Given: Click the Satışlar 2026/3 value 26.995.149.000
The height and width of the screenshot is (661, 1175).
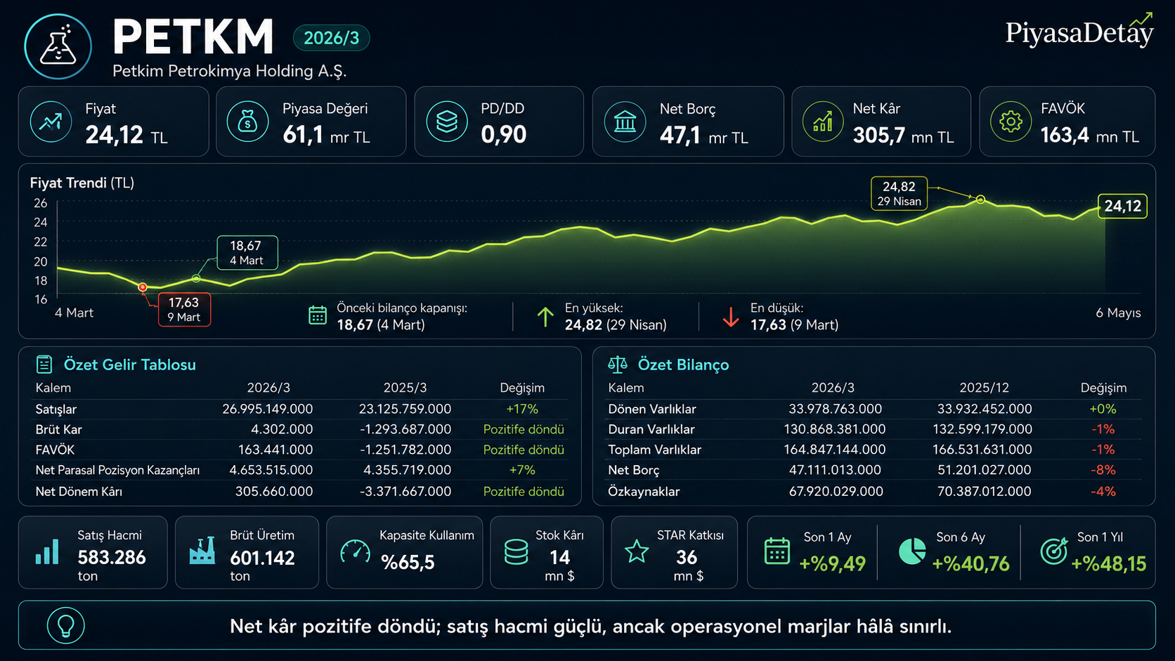Looking at the screenshot, I should coord(268,409).
